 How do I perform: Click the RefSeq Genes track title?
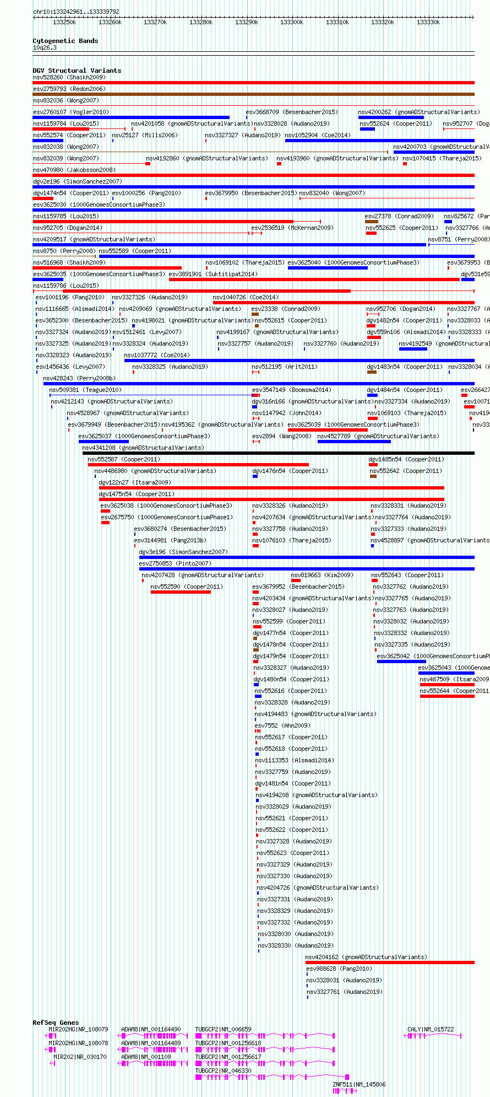point(56,1023)
